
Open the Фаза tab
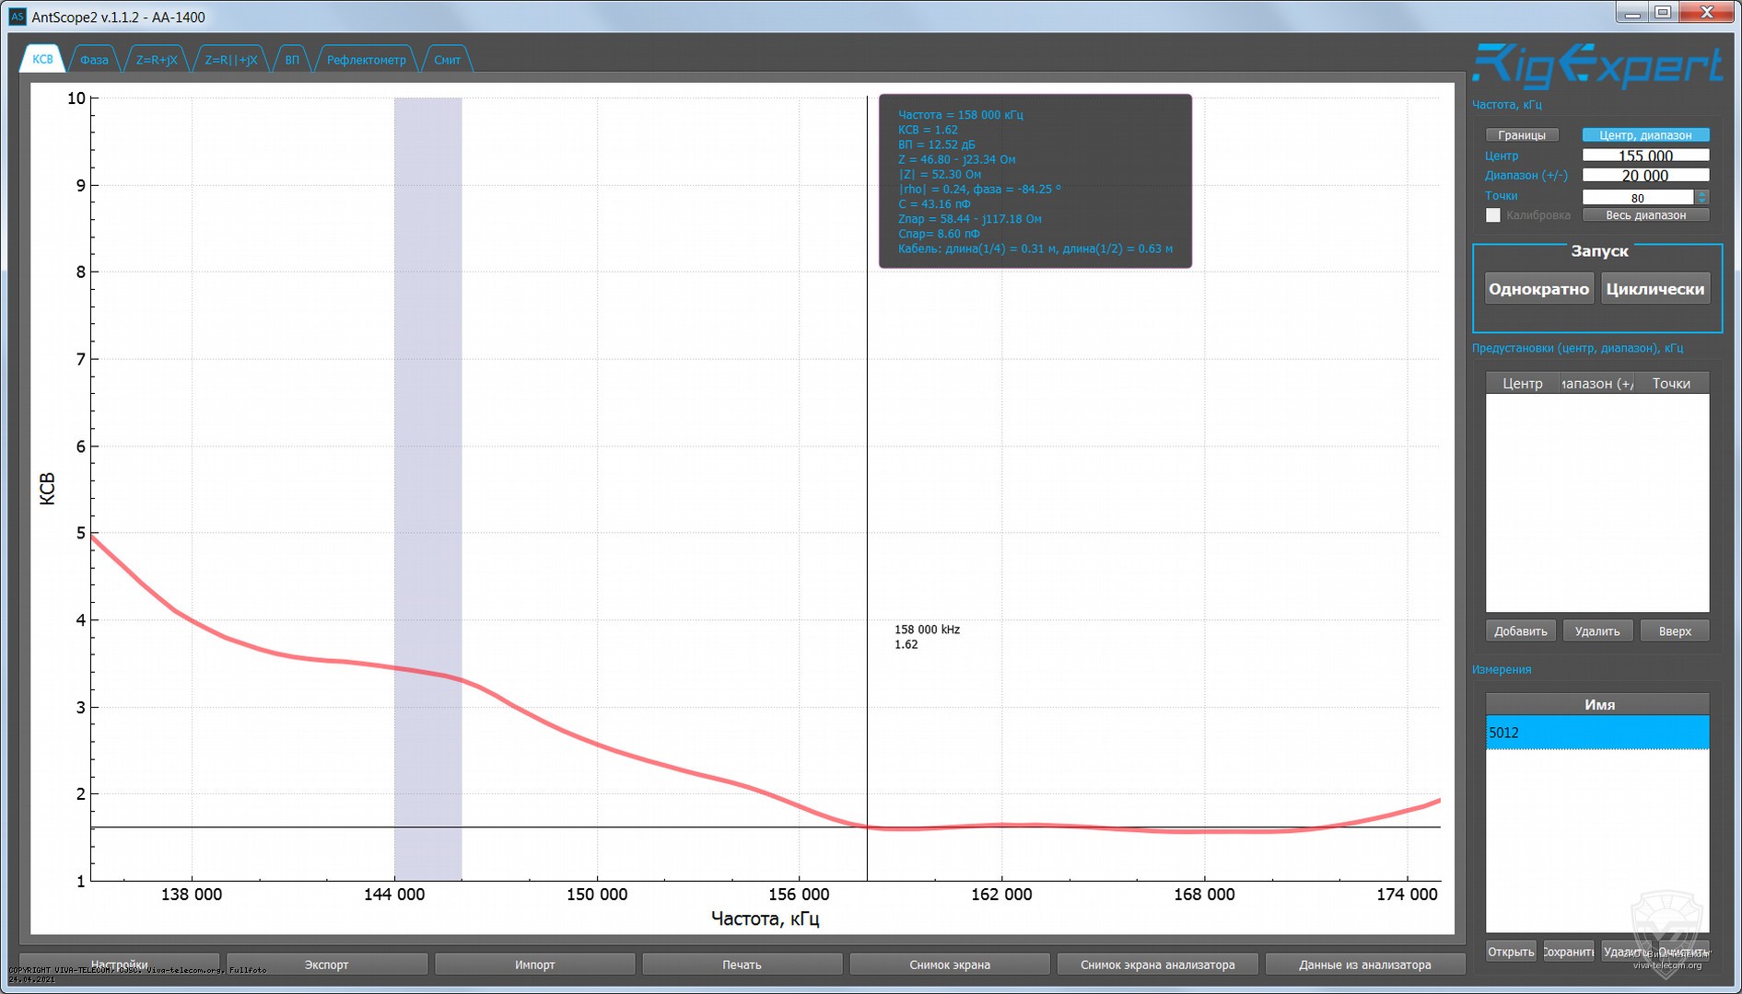tap(94, 60)
